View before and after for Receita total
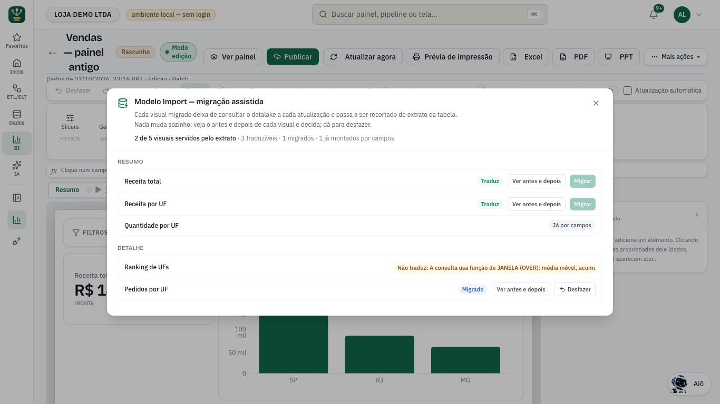Viewport: 720px width, 404px height. tap(537, 181)
